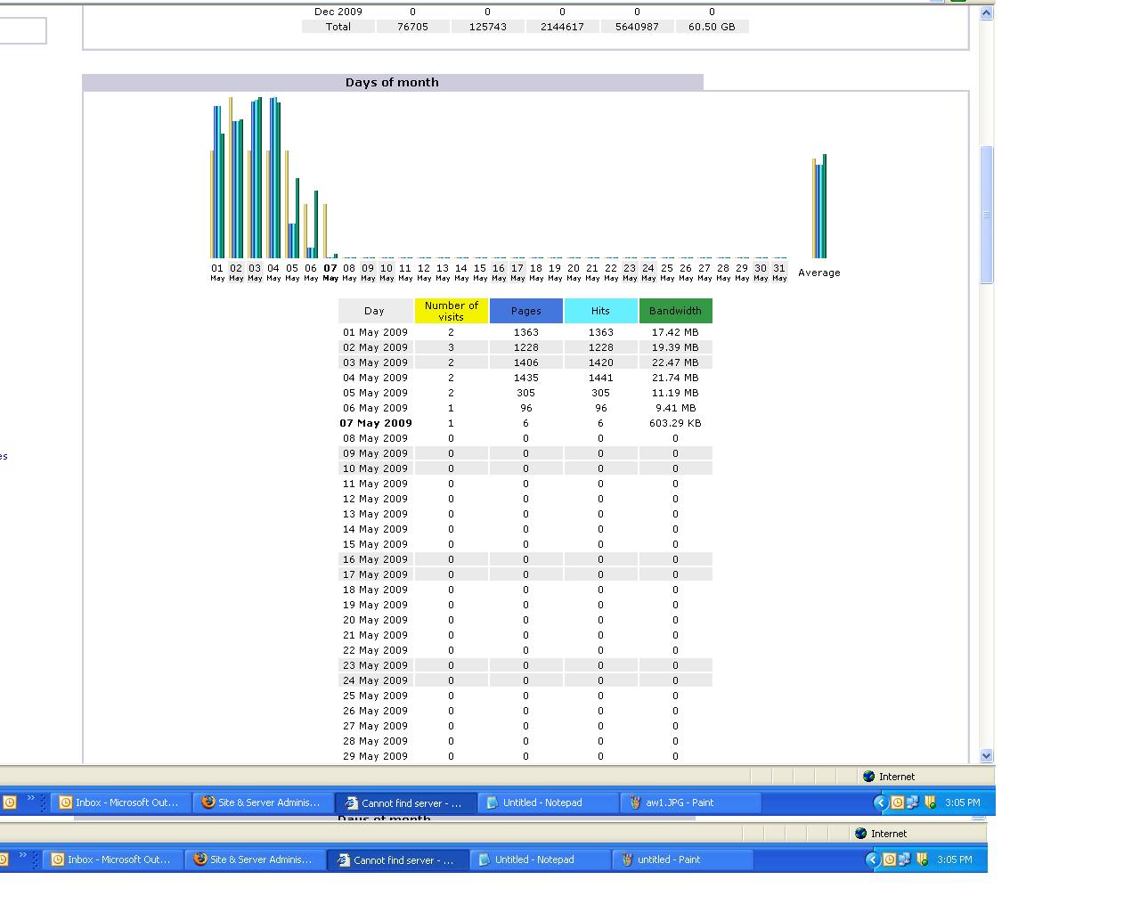This screenshot has height=912, width=1140.
Task: Click the '22.47 MB' bandwidth cell
Action: (675, 362)
